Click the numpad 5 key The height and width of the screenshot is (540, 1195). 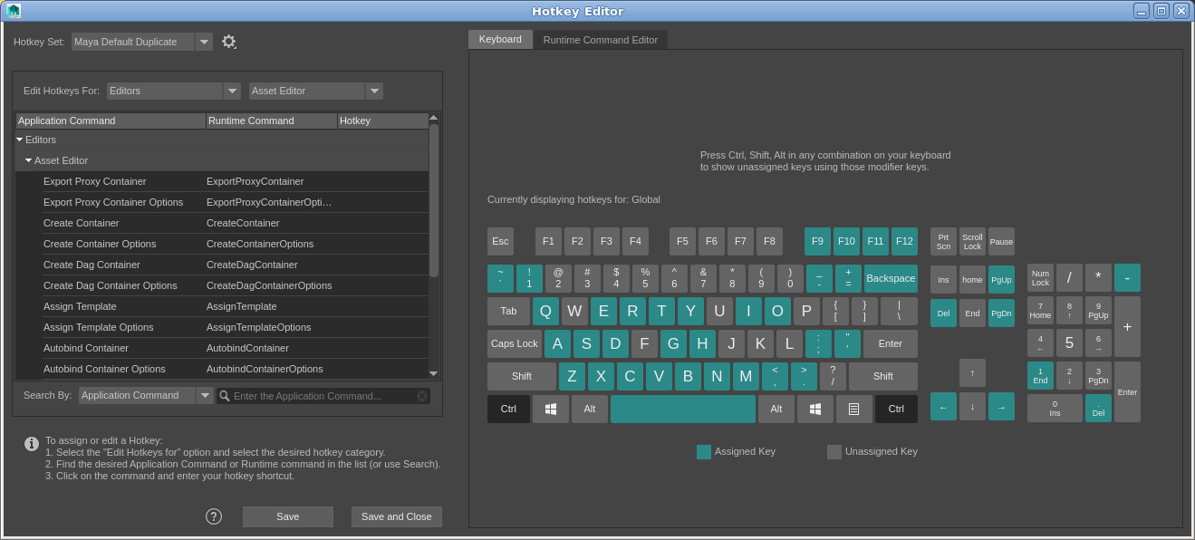pos(1069,342)
